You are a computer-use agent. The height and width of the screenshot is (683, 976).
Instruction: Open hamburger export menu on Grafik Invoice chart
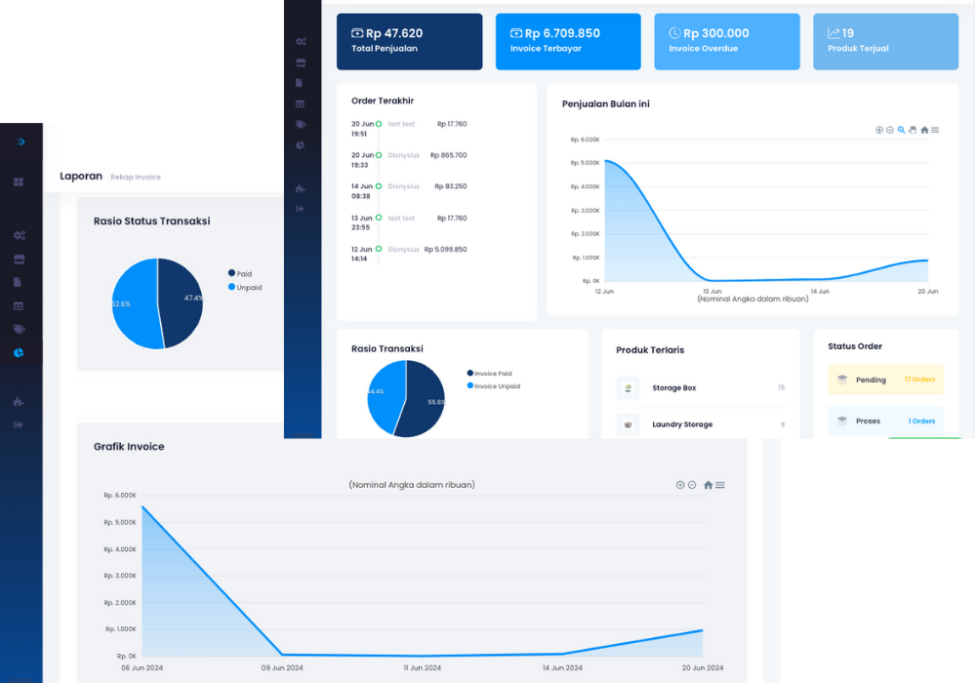click(720, 485)
